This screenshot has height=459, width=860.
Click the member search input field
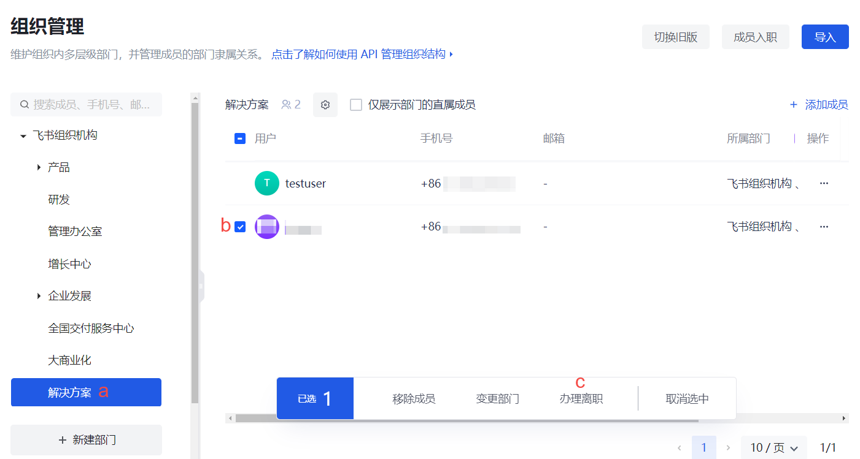click(91, 105)
